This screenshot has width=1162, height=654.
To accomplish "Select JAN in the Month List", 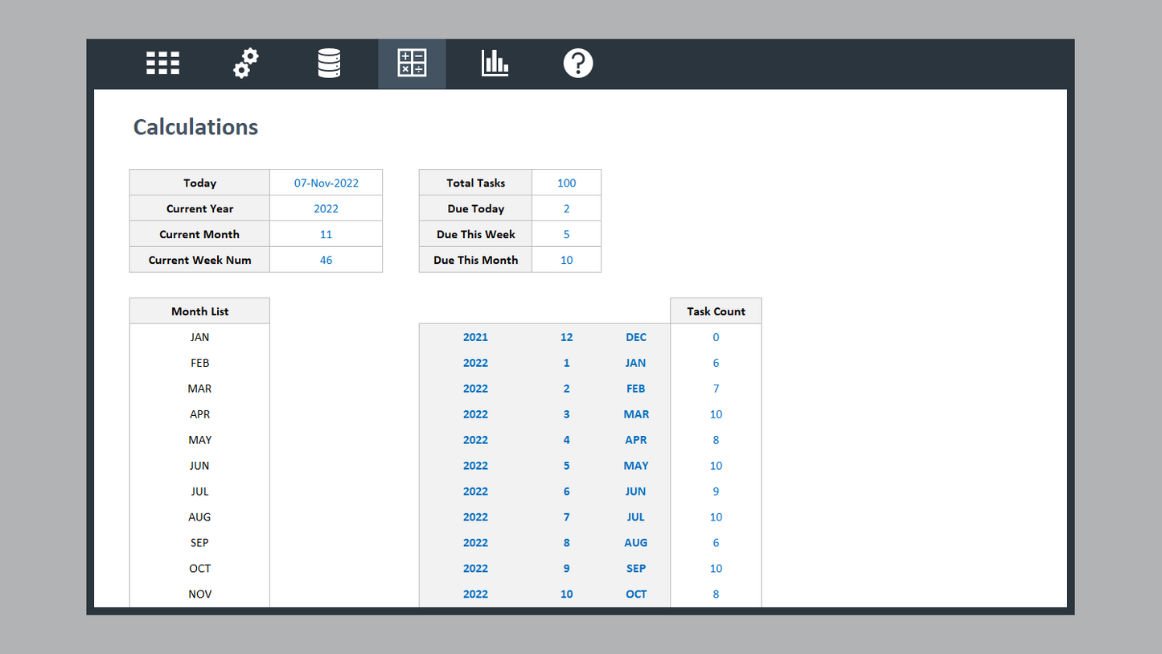I will click(x=199, y=337).
